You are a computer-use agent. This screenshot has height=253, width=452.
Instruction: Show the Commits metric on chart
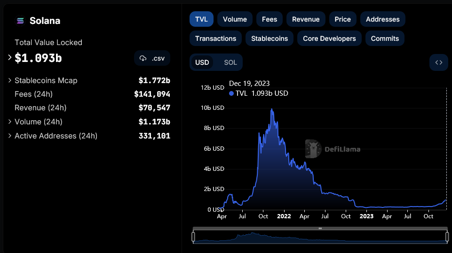[x=385, y=38]
